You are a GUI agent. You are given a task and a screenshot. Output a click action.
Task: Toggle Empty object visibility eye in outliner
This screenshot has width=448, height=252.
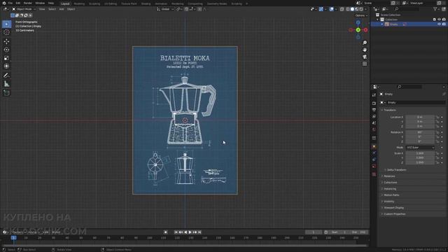[439, 24]
